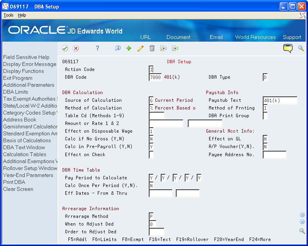The height and width of the screenshot is (246, 308).
Task: Click the F6=Limits function key text
Action: coord(104,239)
